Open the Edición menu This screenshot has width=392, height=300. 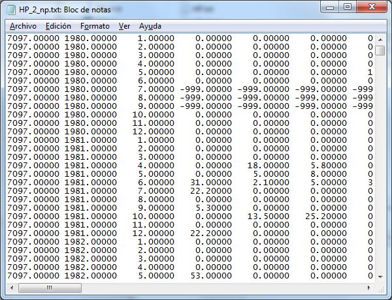tap(58, 26)
